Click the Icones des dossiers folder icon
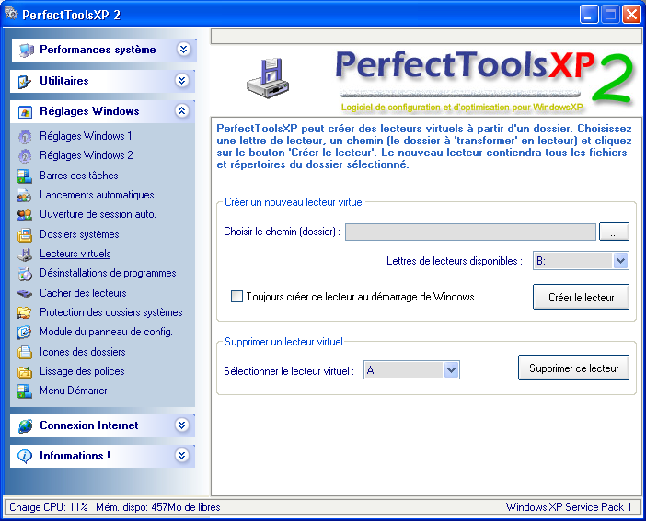This screenshot has height=521, width=646. (x=25, y=352)
